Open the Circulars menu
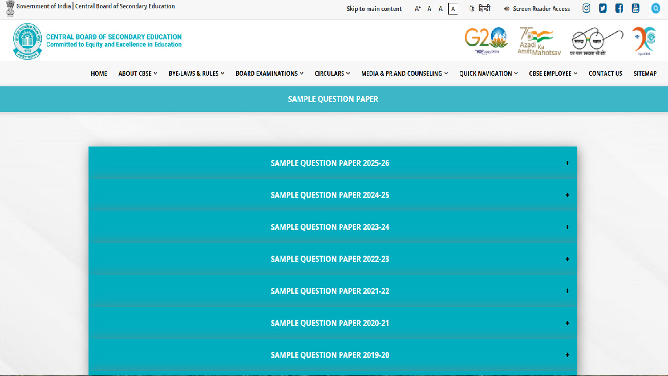This screenshot has height=376, width=668. 332,74
